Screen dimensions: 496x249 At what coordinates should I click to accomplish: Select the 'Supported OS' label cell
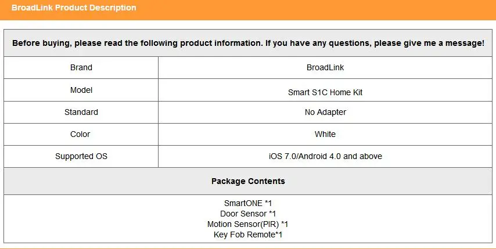tap(81, 156)
